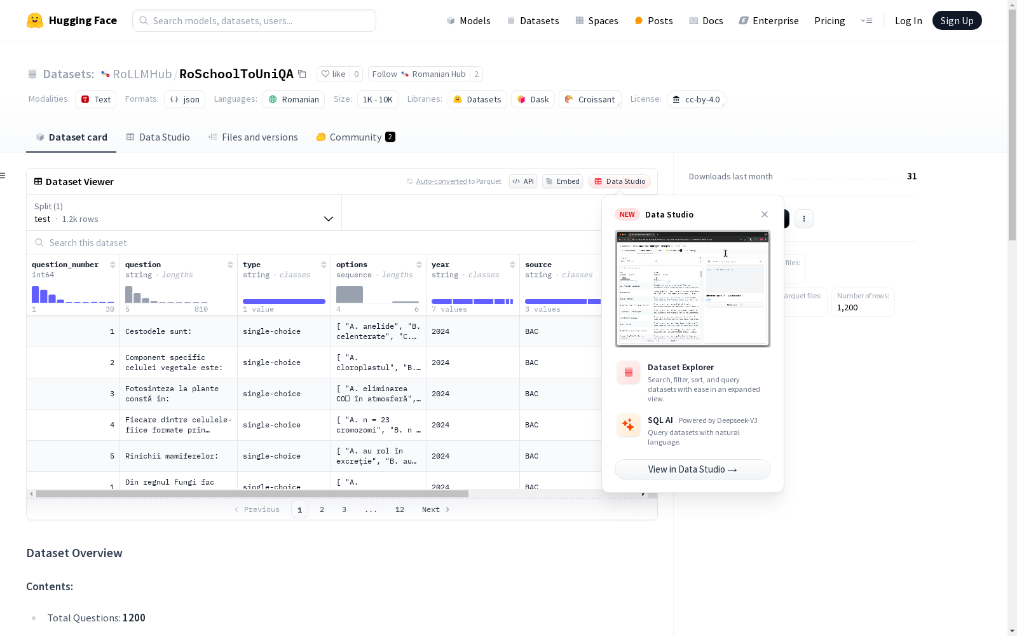Close the Data Studio popup
This screenshot has width=1017, height=636.
click(x=765, y=214)
